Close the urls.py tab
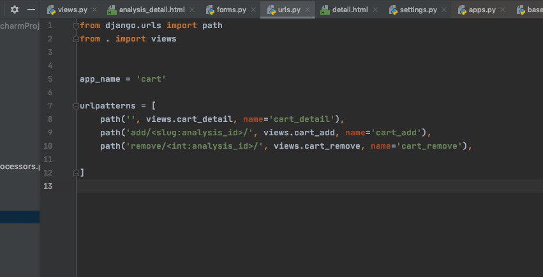Viewport: 543px width, 277px height. click(308, 10)
